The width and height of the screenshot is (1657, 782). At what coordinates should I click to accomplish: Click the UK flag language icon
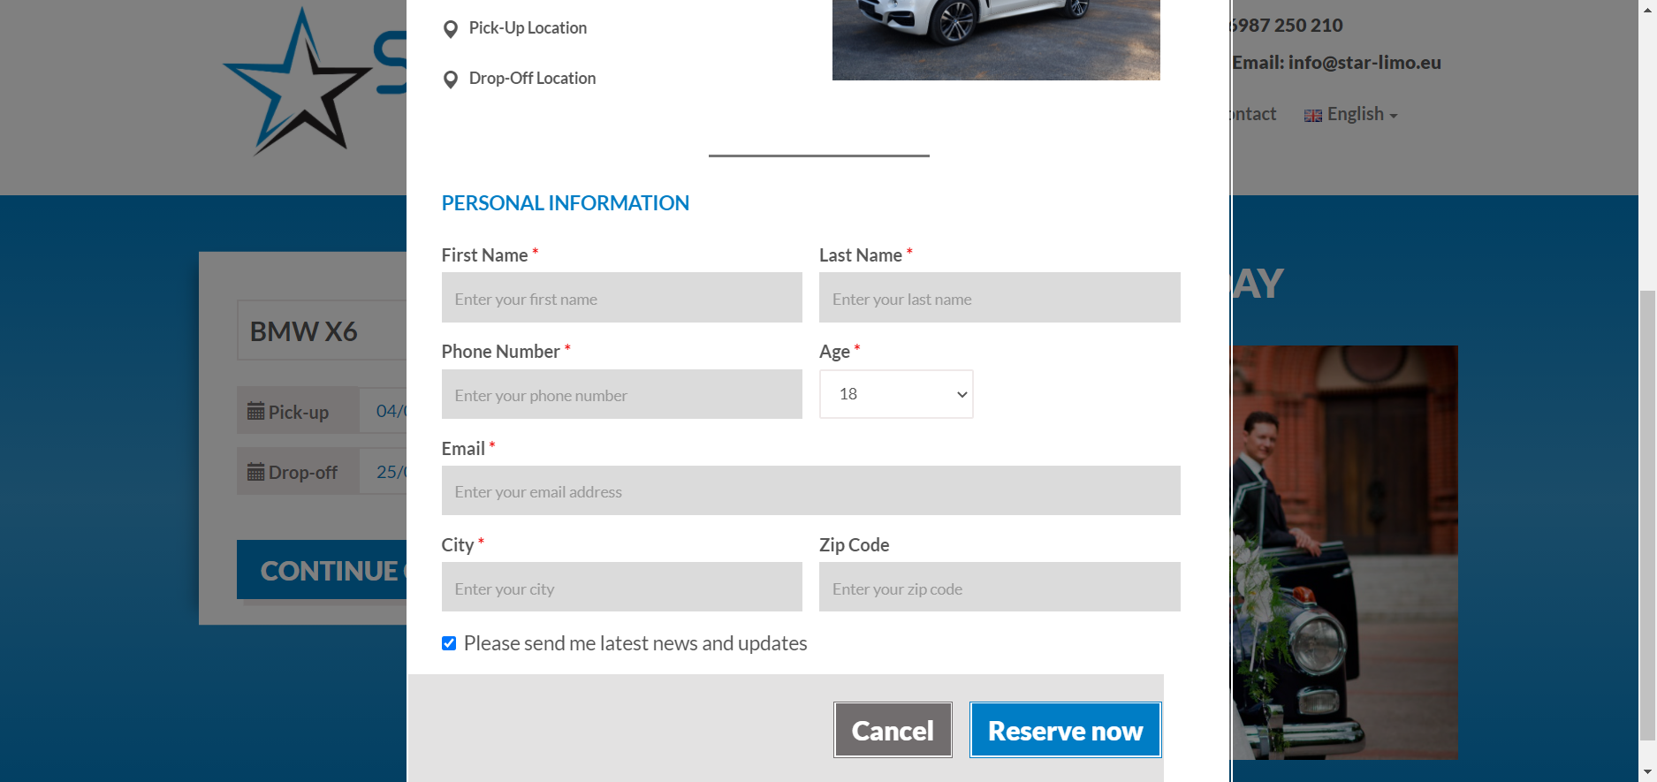coord(1313,116)
